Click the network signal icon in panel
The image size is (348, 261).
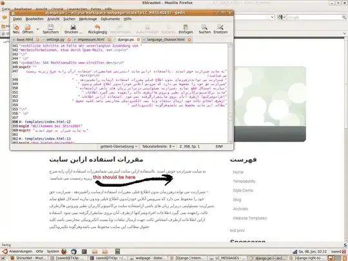[x=295, y=251]
